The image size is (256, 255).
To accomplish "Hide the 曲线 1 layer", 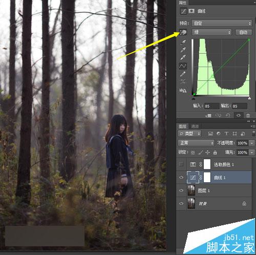I will tap(181, 177).
